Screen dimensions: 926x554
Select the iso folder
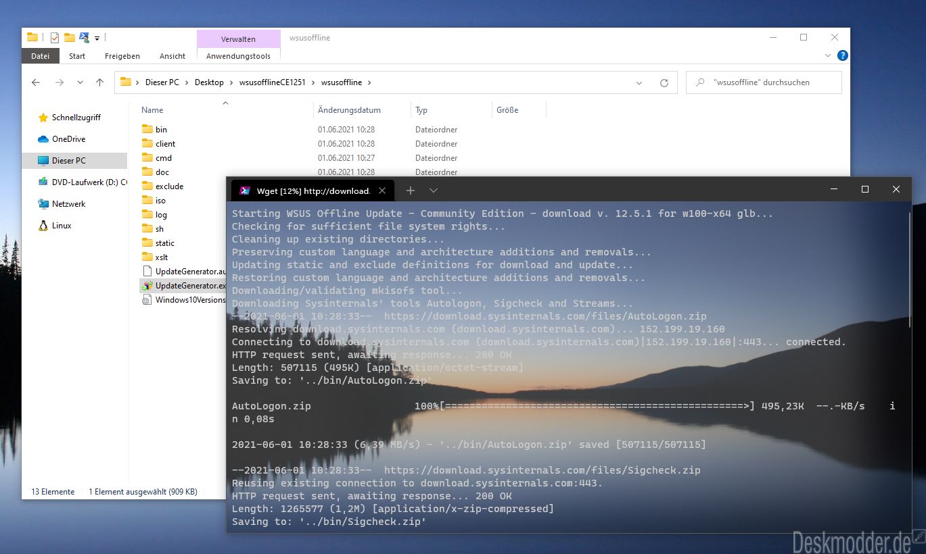click(160, 201)
